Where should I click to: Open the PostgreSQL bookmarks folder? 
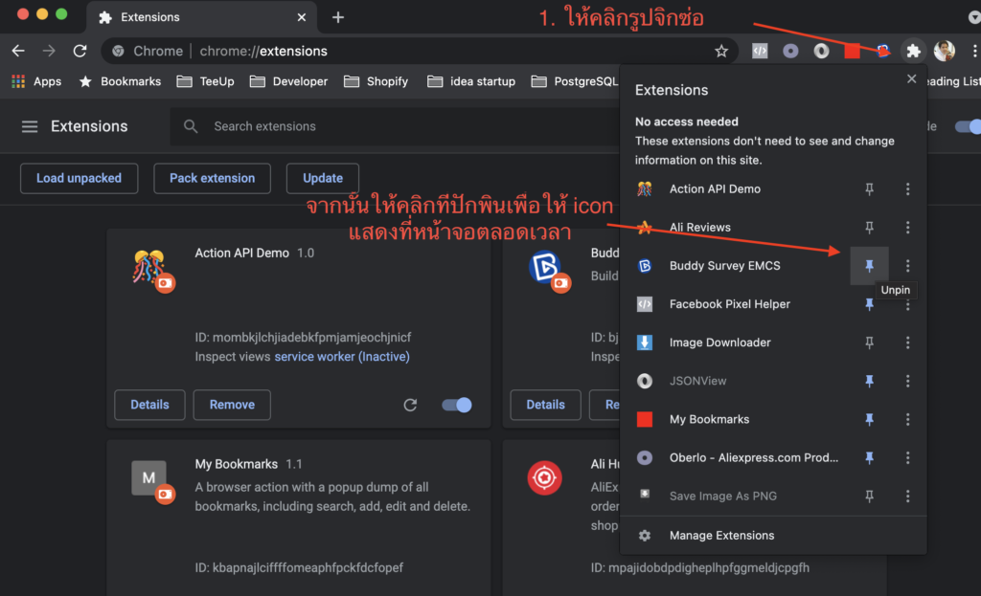tap(575, 81)
